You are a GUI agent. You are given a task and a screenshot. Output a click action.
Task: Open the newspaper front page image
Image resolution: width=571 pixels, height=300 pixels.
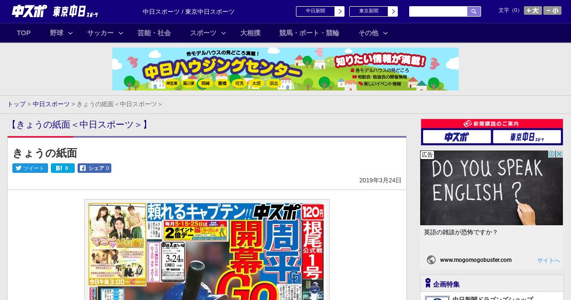pyautogui.click(x=207, y=250)
